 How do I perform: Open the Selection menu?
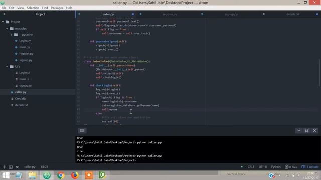[x=33, y=8]
